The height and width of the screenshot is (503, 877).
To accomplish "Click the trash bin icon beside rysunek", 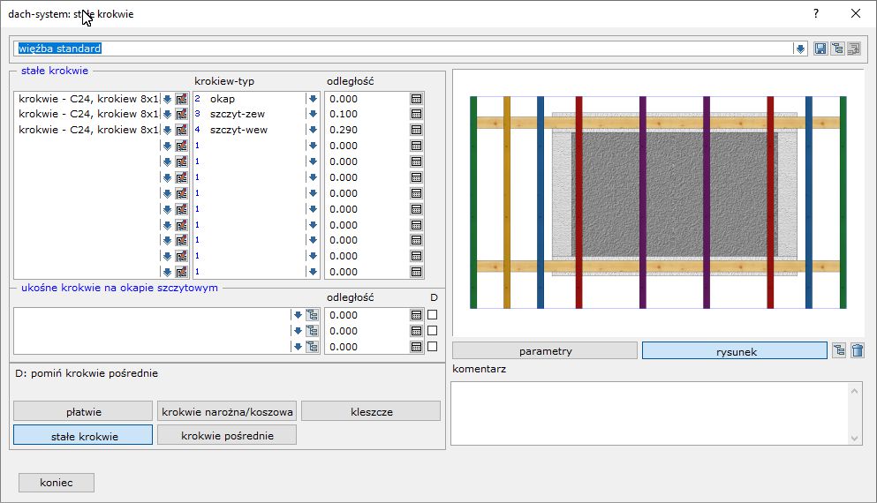I will click(x=858, y=351).
